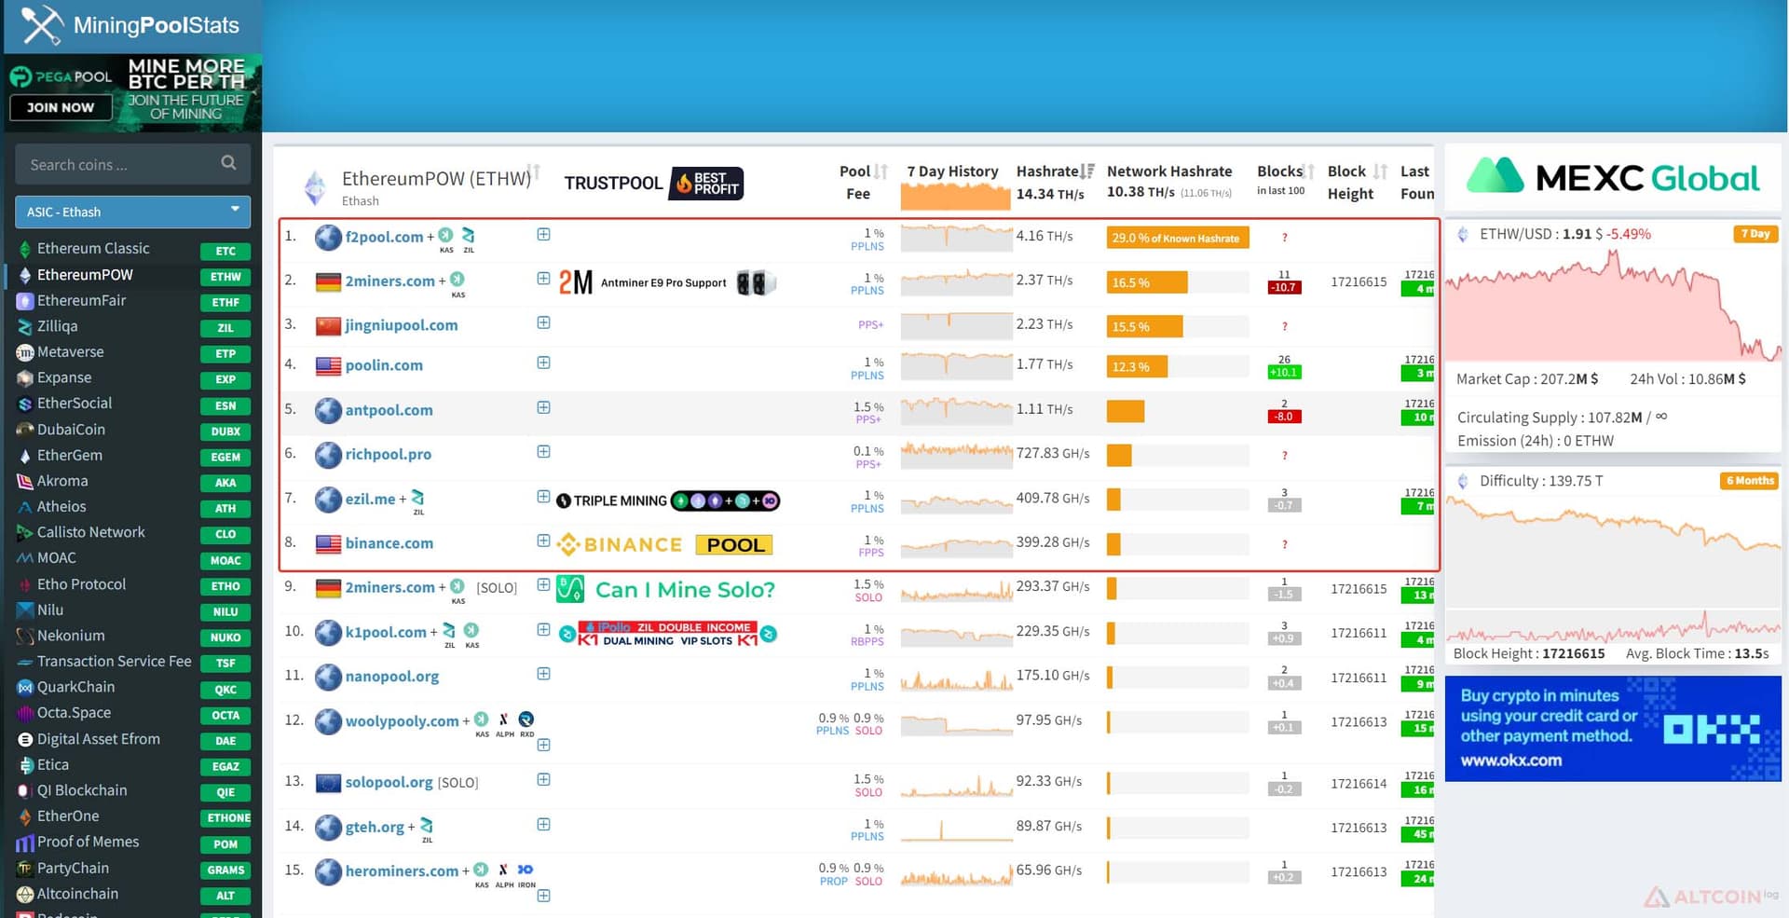Click the MiningPoolStats pickaxe logo
Image resolution: width=1789 pixels, height=918 pixels.
point(42,25)
